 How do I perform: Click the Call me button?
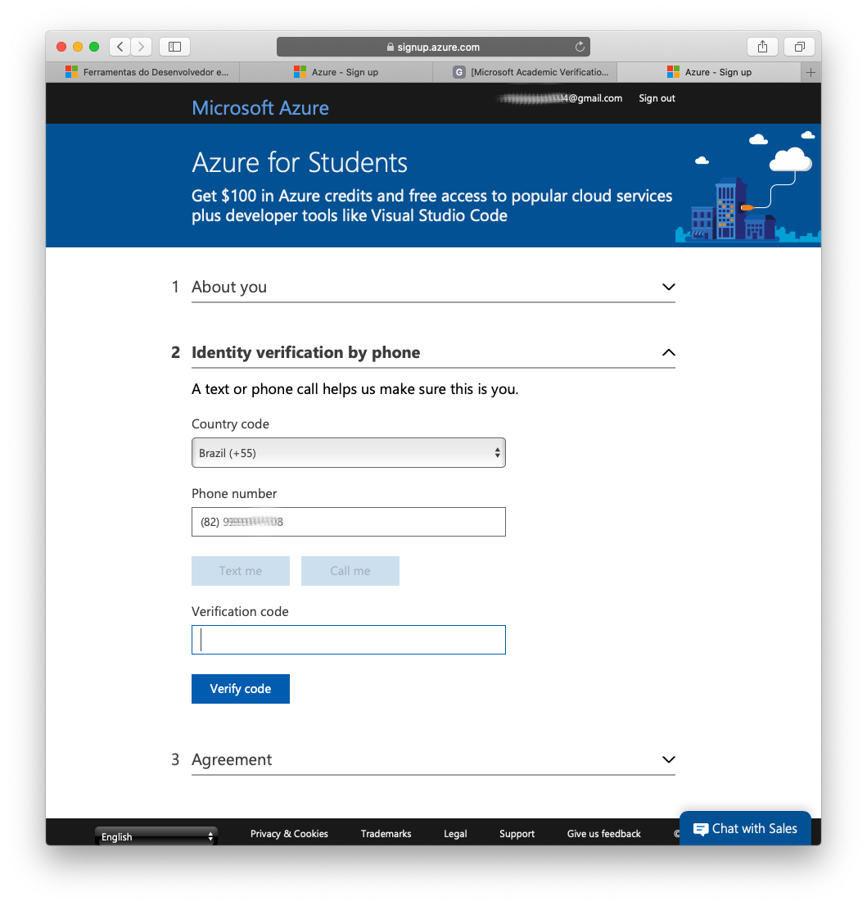[350, 571]
